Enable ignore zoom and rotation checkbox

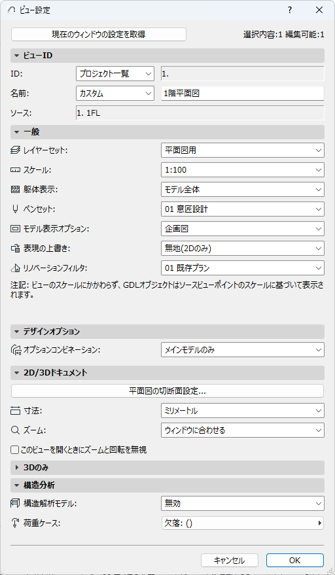tap(14, 449)
